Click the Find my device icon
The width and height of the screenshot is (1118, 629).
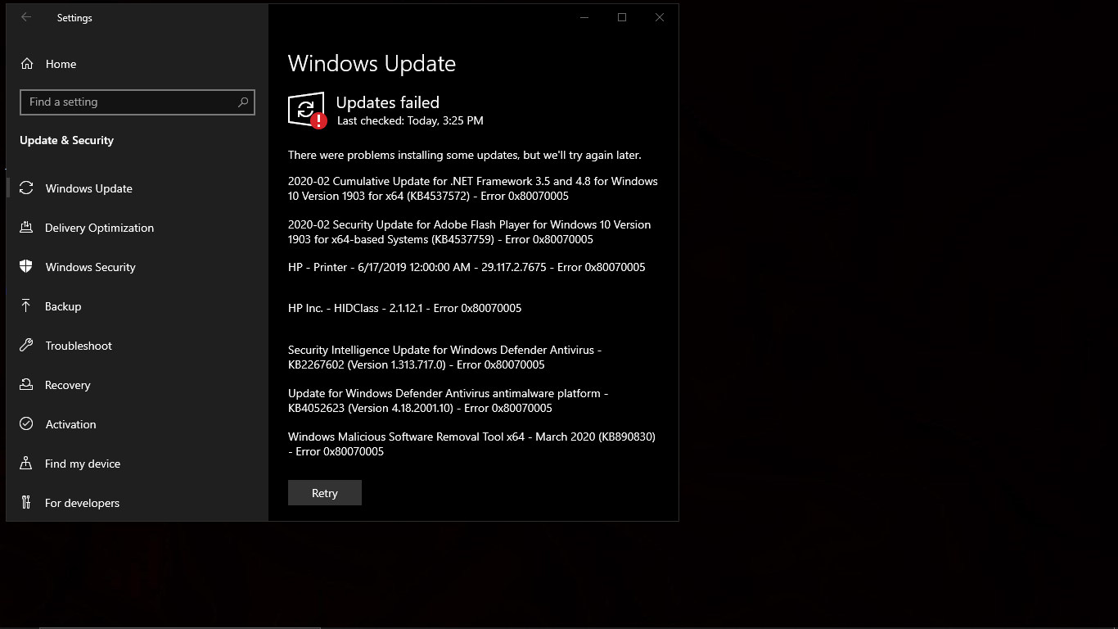(26, 464)
